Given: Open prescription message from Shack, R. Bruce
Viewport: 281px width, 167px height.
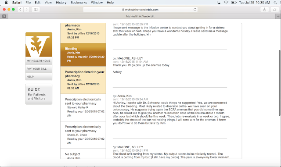Looking at the screenshot, I should coord(83,135).
